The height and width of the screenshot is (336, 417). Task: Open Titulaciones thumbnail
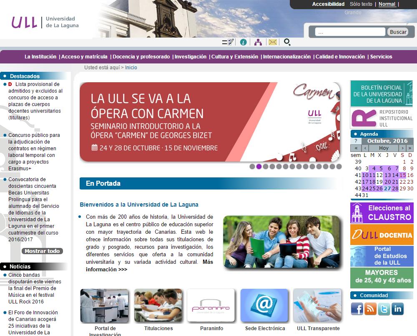(x=158, y=306)
